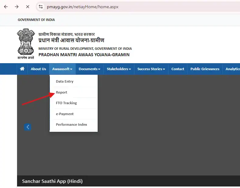The width and height of the screenshot is (240, 188).
Task: Click Pradhan Mantri Awaas Yojana-Gramin title
Action: click(x=84, y=55)
